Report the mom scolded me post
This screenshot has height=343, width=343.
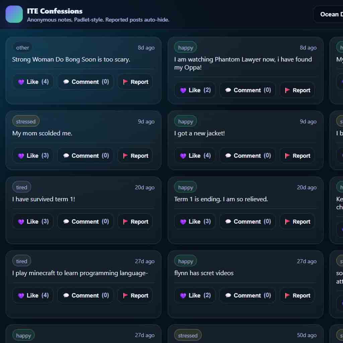click(x=135, y=156)
